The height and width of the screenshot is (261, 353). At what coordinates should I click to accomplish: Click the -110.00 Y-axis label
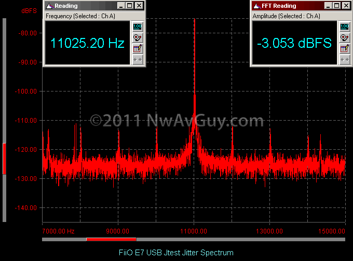[x=25, y=120]
